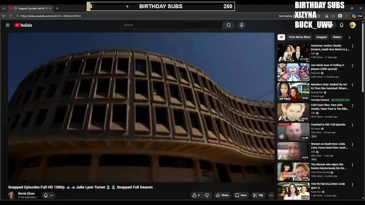Visit the Movie Show channel name
The height and width of the screenshot is (205, 365).
[x=26, y=194]
